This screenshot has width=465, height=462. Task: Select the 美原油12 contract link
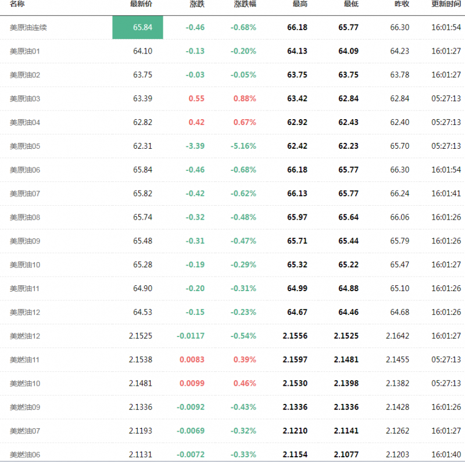[25, 313]
